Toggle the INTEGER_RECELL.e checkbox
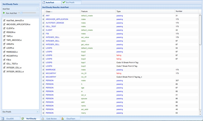 tap(4, 71)
